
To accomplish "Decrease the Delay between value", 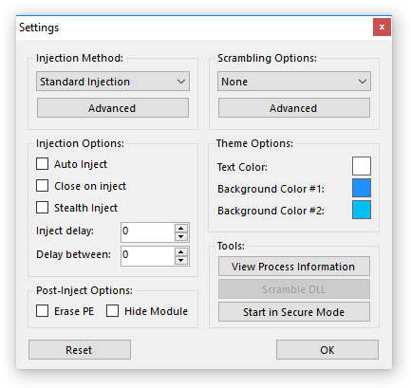I will pyautogui.click(x=181, y=260).
